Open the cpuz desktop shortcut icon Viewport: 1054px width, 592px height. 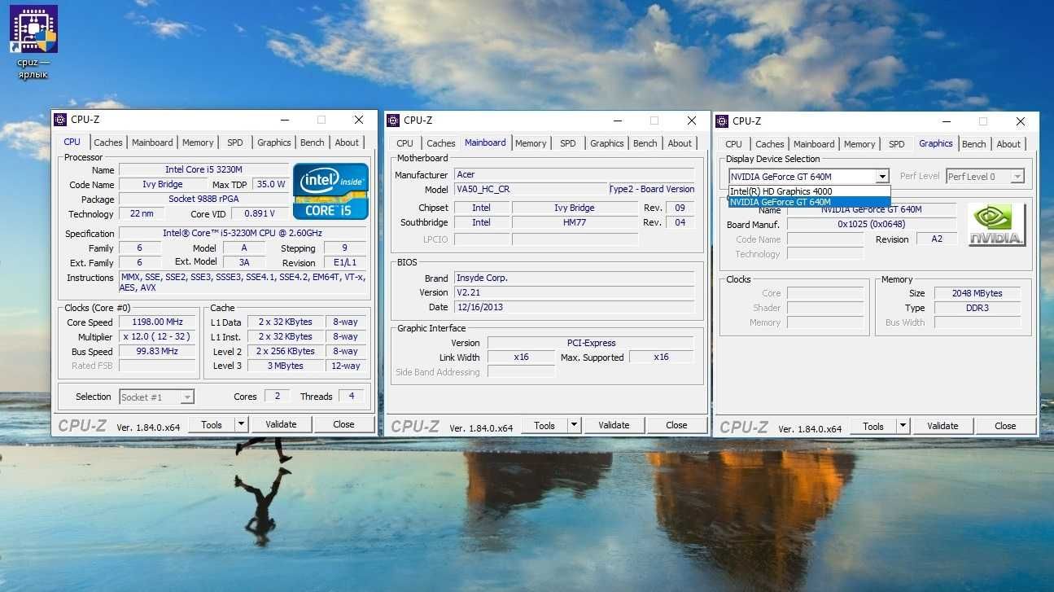(x=33, y=42)
